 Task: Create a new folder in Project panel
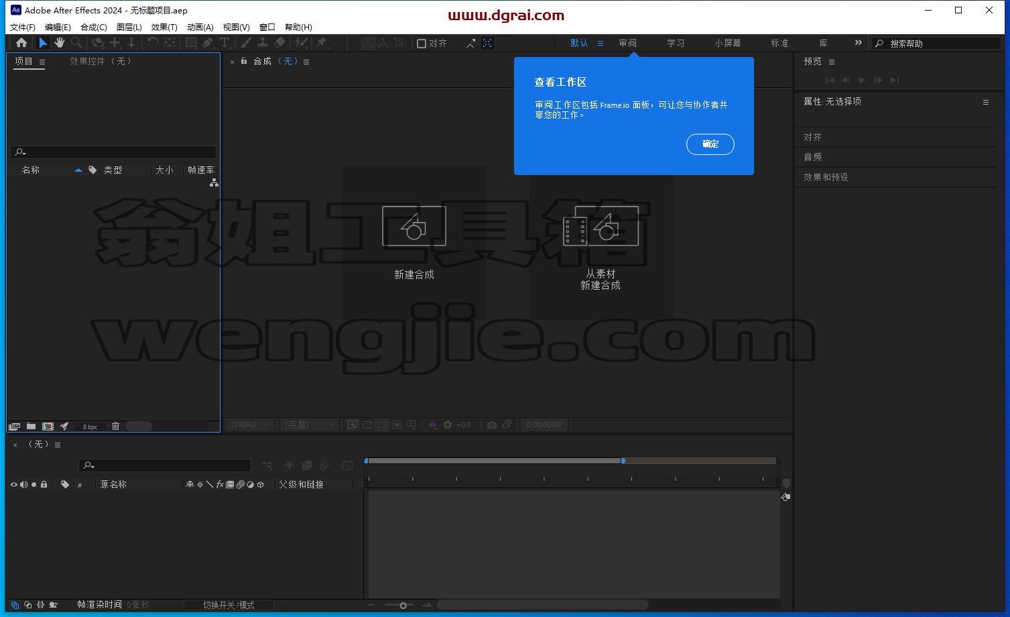pos(31,427)
